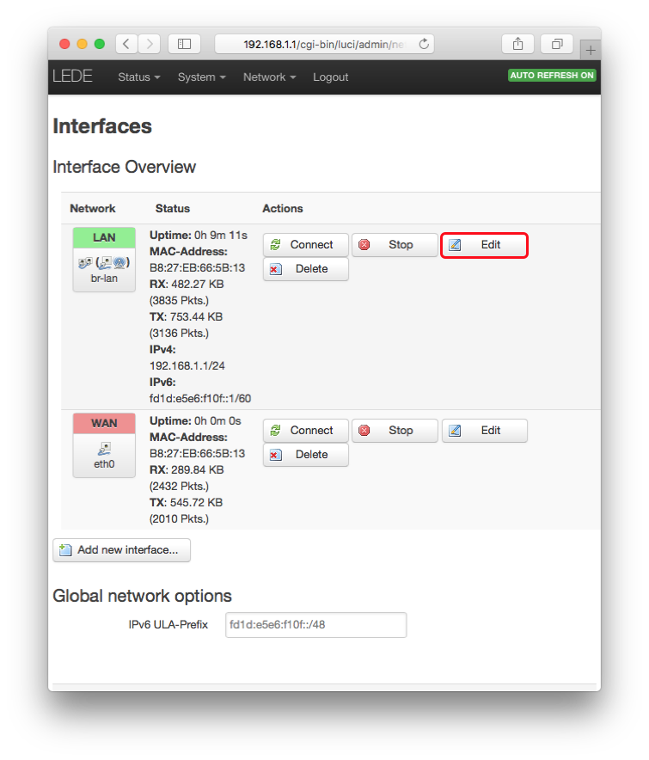Screen dimensions: 649x760
Task: Go back with Safari's back arrow
Action: coord(126,44)
